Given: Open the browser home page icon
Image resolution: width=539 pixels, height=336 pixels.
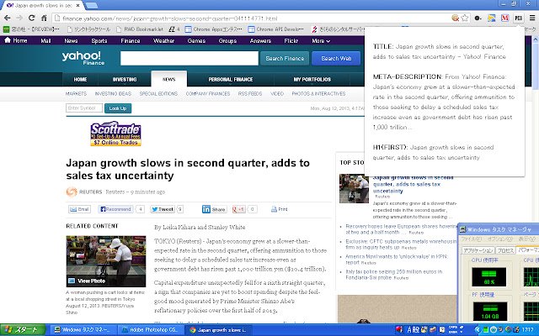Looking at the screenshot, I should click(x=44, y=18).
